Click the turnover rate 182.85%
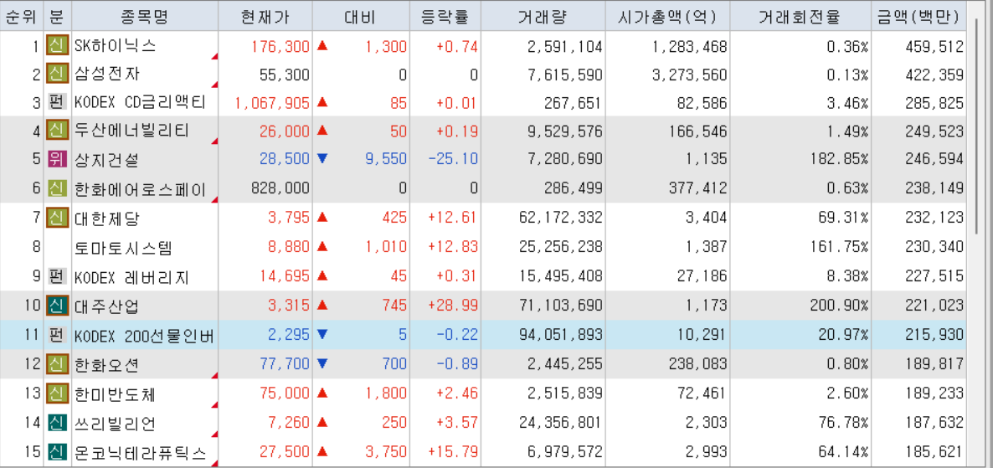Screen dimensions: 993x468 (839, 159)
